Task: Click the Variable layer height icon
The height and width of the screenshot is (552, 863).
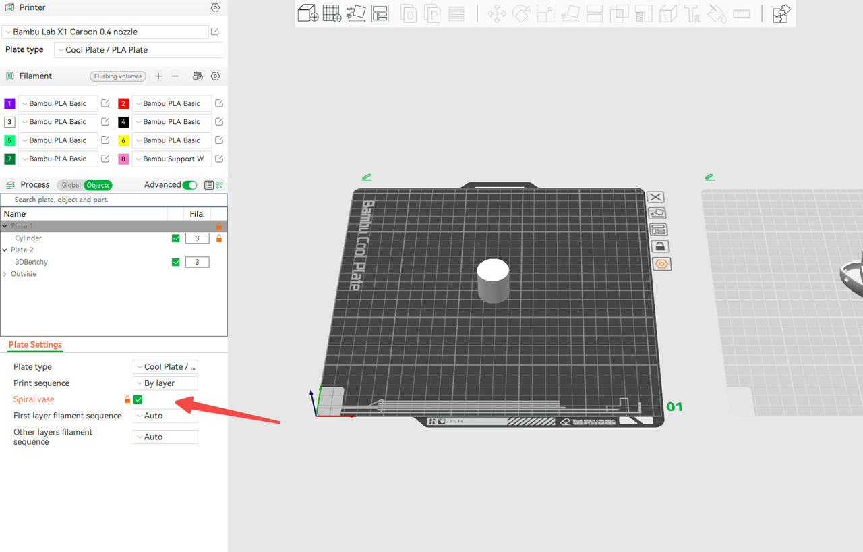Action: 456,13
